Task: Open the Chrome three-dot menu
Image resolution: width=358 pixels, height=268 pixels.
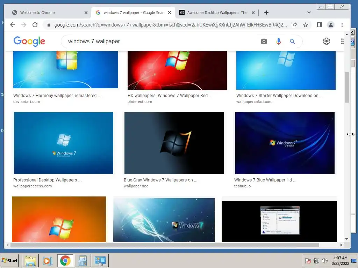Action: 342,25
